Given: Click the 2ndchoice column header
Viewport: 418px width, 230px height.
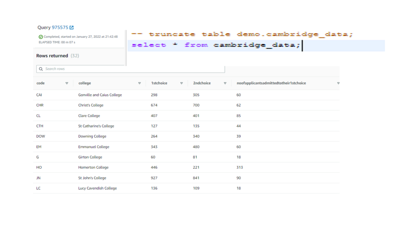Looking at the screenshot, I should (x=202, y=83).
